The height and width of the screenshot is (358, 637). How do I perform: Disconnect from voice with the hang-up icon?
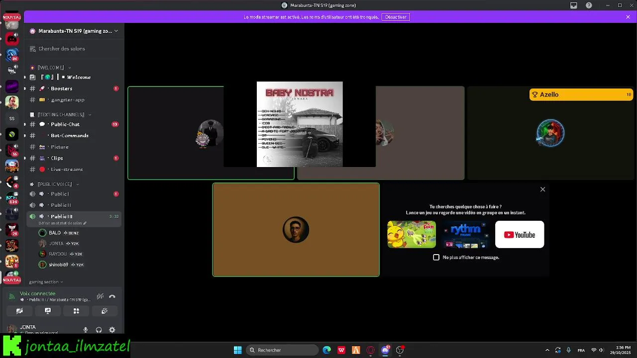[112, 296]
